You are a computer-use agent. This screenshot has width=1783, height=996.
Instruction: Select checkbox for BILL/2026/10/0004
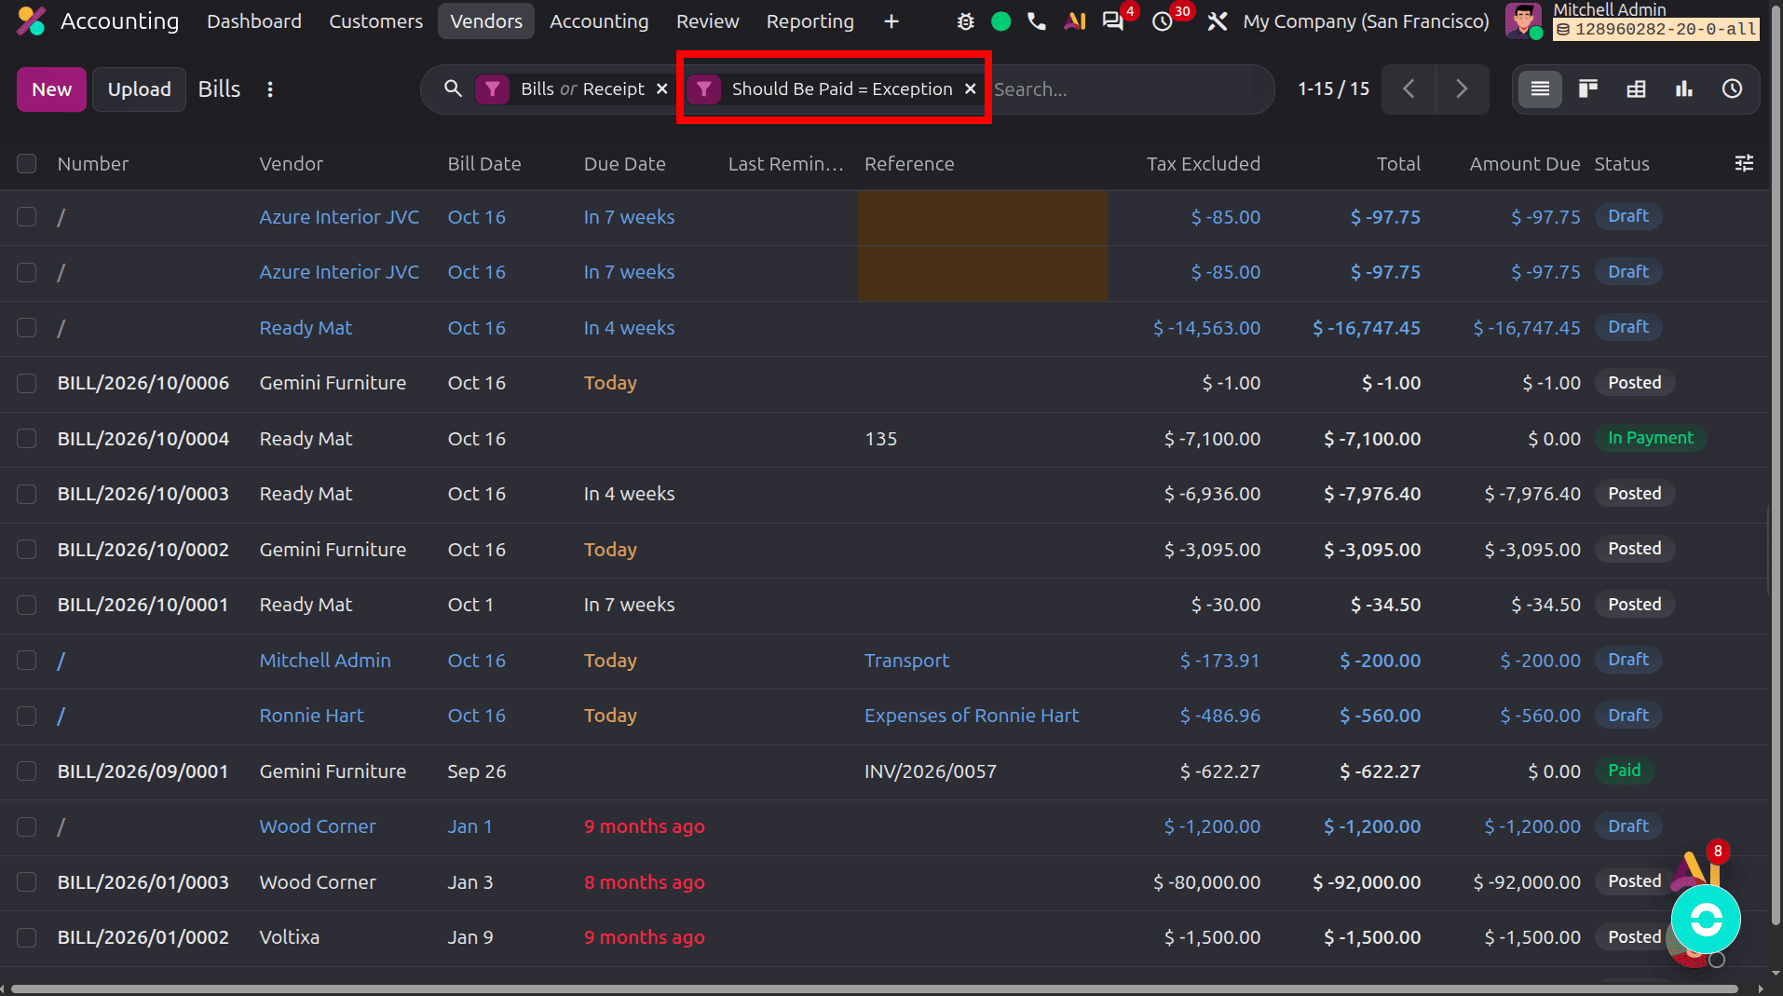point(26,439)
